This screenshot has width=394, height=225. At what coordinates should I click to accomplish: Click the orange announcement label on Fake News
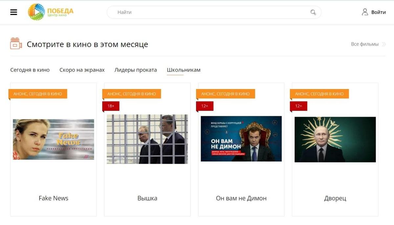coord(38,94)
